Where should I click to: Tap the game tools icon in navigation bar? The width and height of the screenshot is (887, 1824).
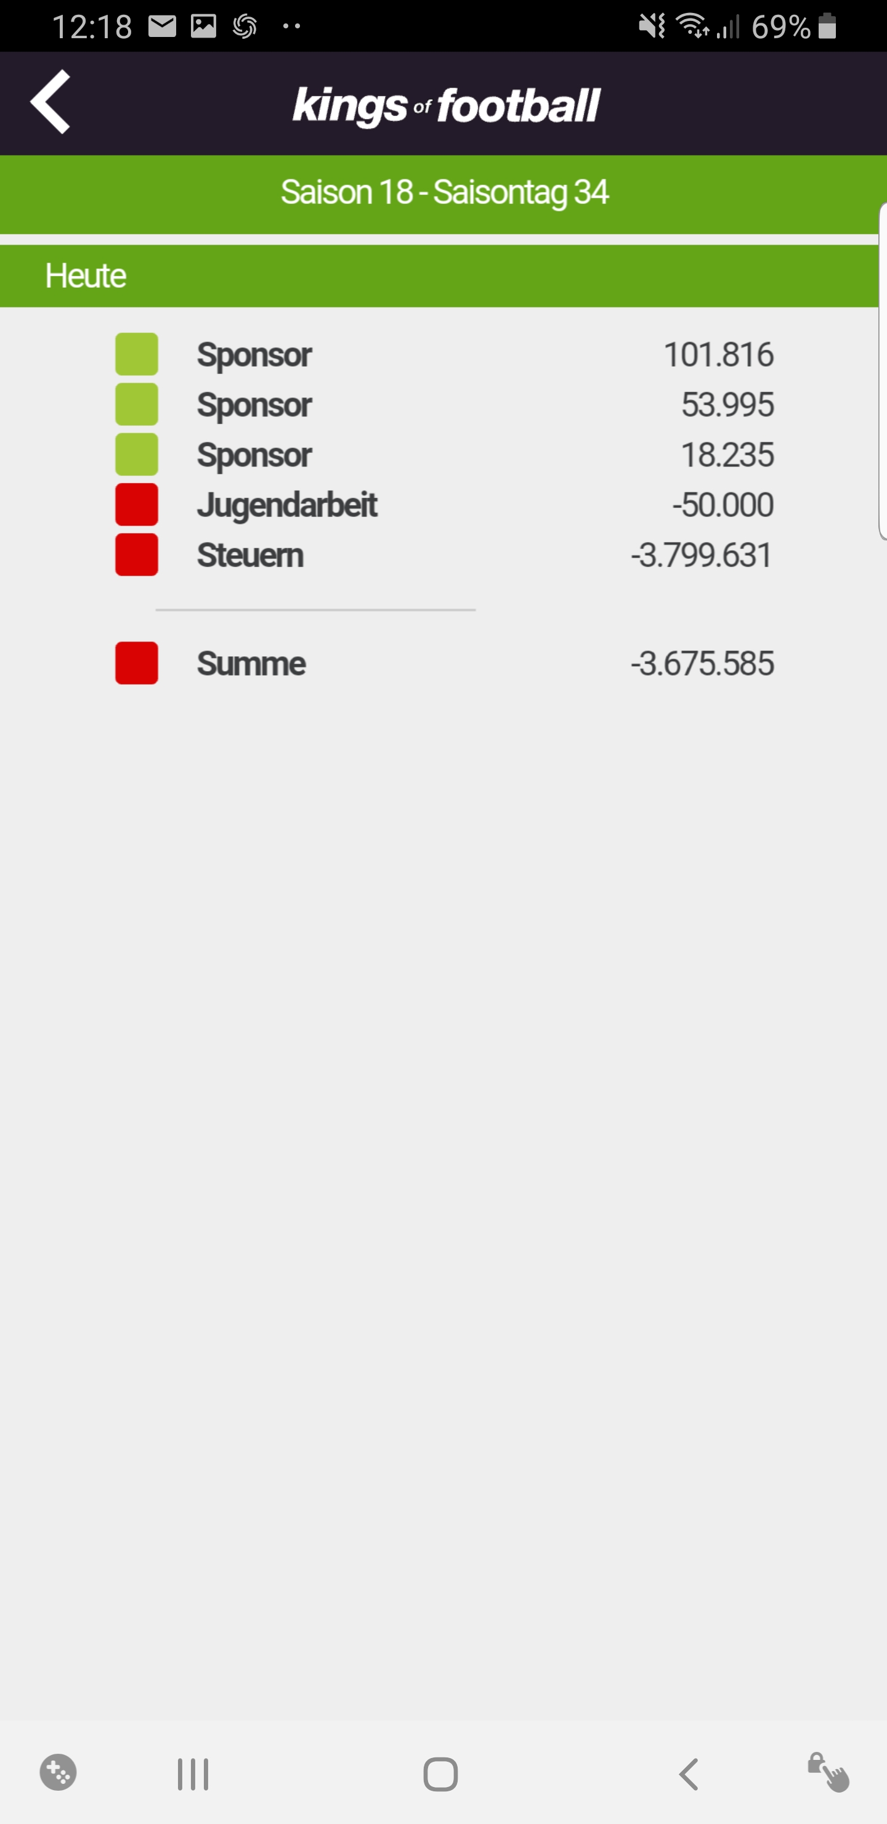point(58,1772)
